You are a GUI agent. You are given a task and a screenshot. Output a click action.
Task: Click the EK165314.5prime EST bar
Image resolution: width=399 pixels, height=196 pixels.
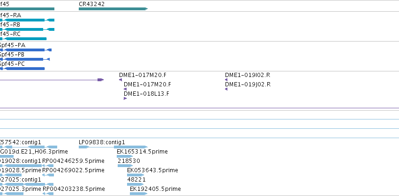coord(125,156)
